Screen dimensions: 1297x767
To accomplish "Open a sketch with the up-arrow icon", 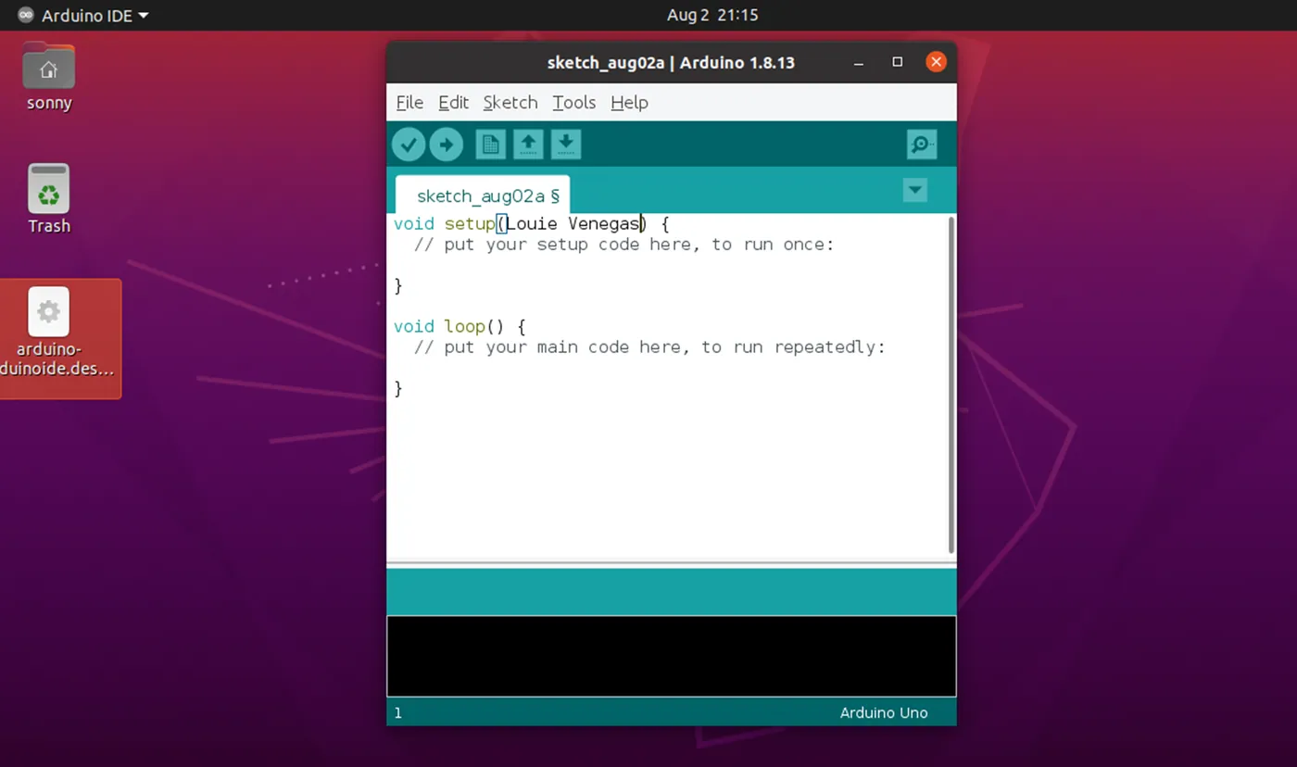I will click(528, 145).
